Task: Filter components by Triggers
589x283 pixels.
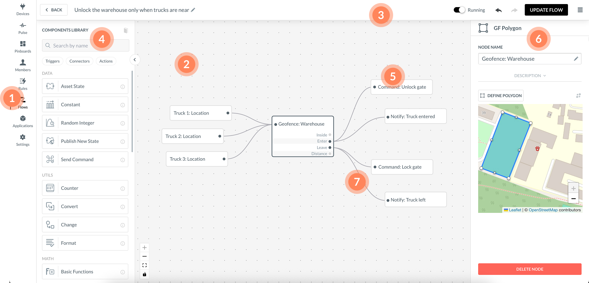Action: (53, 61)
